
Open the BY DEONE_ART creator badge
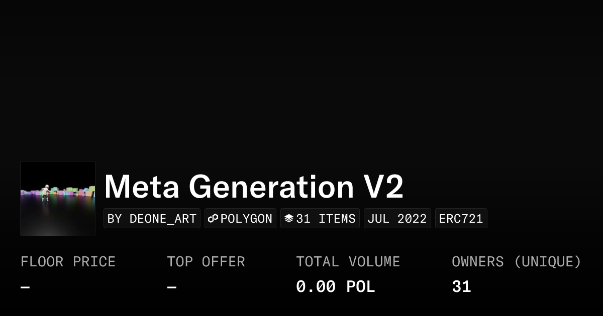click(152, 219)
